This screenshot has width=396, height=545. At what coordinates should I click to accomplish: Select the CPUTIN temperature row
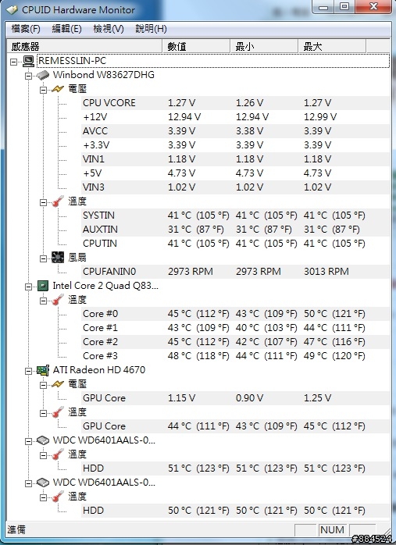(235, 244)
